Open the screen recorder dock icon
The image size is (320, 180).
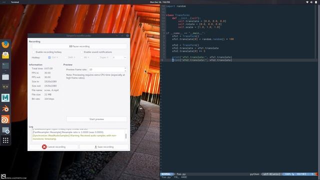coord(5,130)
